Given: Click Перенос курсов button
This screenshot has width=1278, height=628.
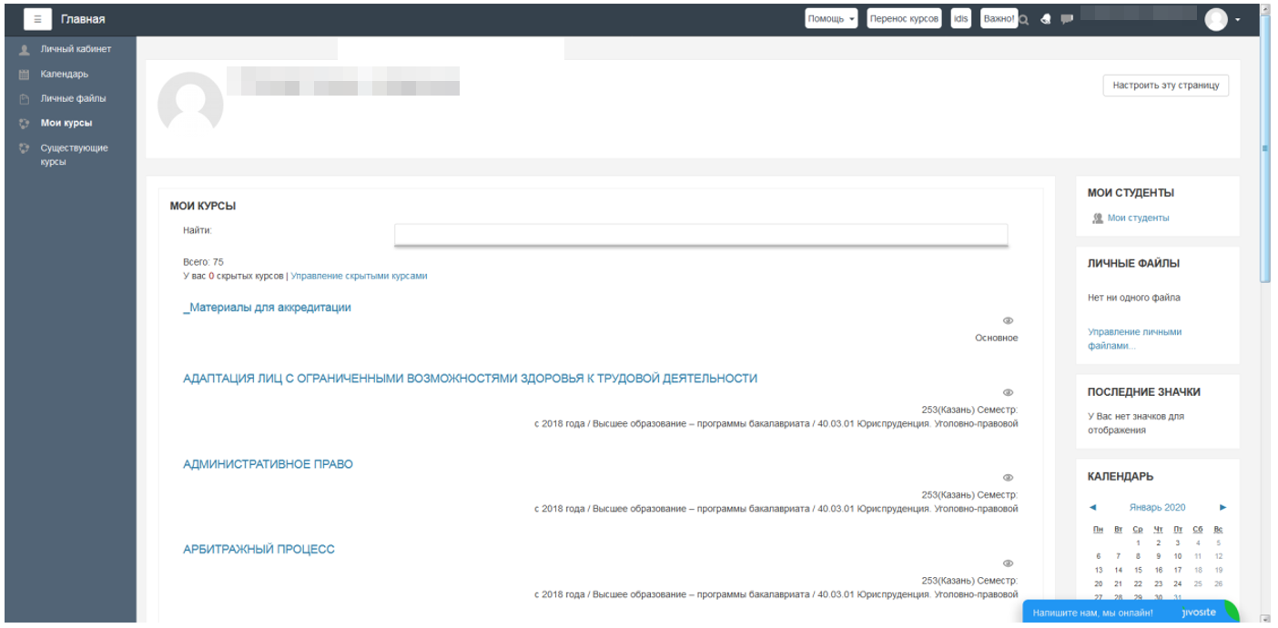Looking at the screenshot, I should point(904,19).
